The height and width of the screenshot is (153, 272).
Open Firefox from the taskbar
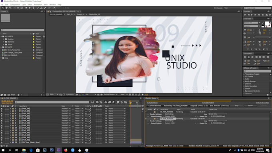pyautogui.click(x=66, y=150)
